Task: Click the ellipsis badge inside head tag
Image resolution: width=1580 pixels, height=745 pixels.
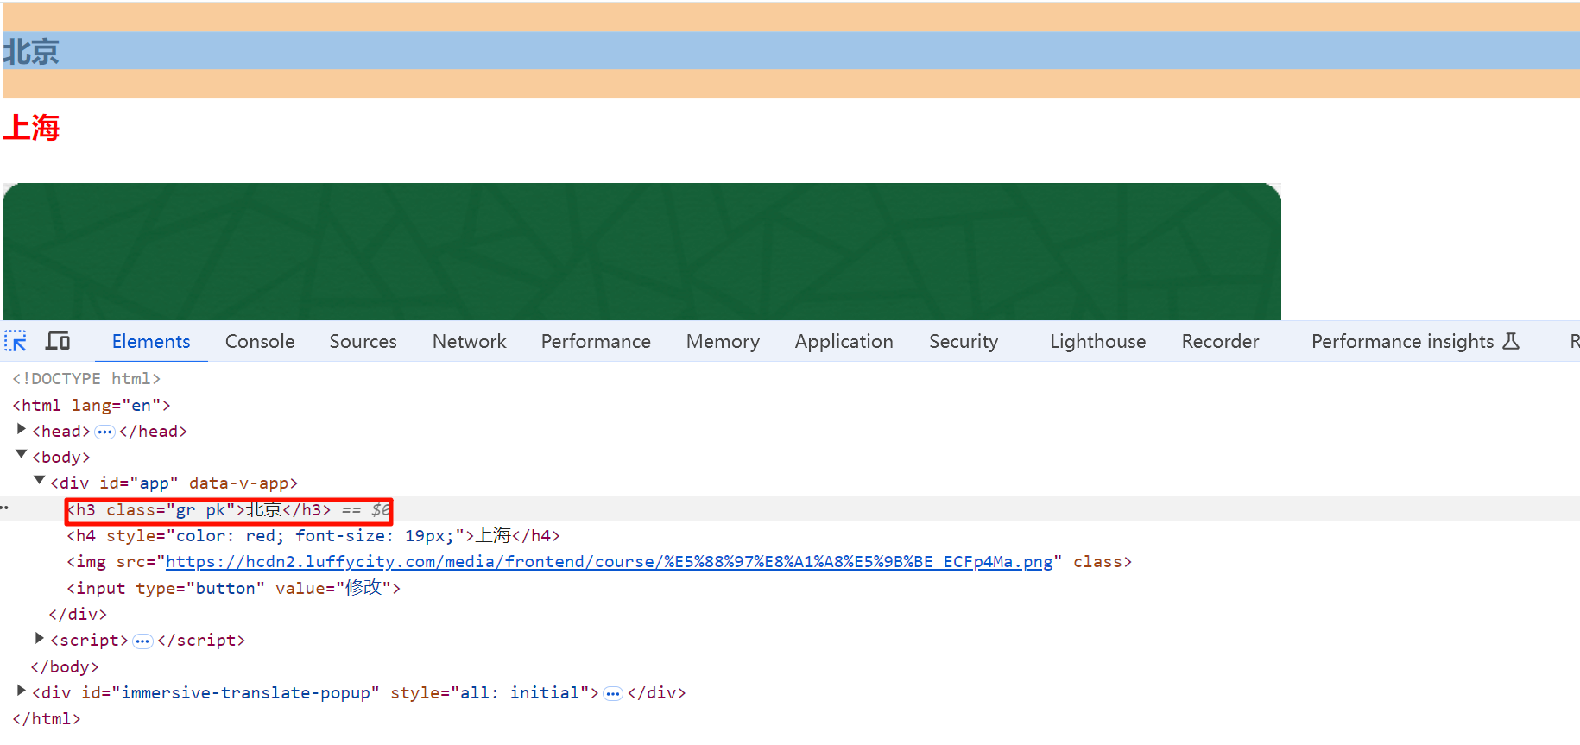Action: point(104,432)
